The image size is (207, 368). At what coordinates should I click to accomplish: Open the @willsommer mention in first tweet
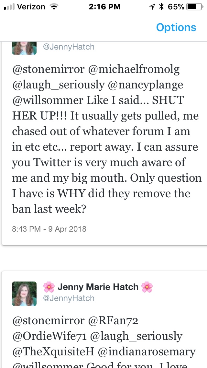[x=47, y=100]
